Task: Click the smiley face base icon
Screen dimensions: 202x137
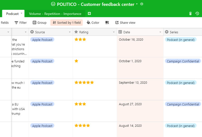Action: (53, 4)
